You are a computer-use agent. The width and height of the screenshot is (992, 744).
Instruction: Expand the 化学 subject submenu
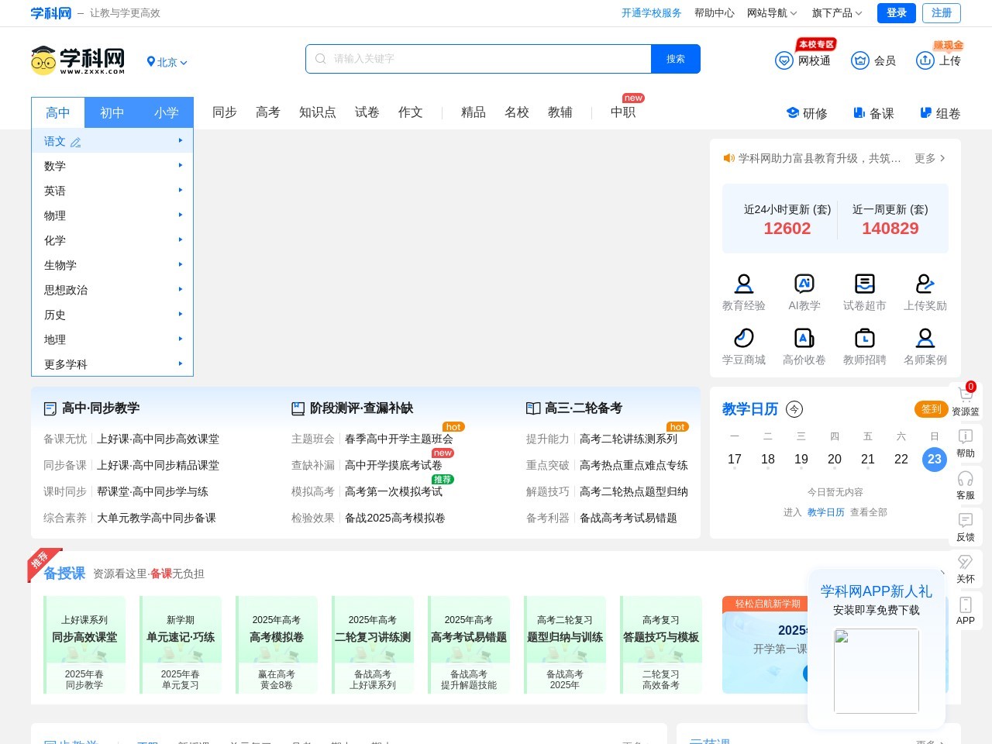(x=181, y=239)
